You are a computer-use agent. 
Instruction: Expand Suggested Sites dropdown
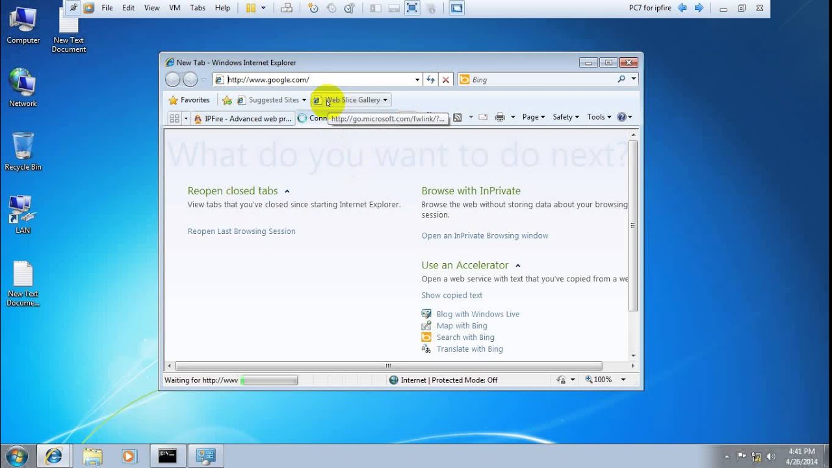(304, 100)
